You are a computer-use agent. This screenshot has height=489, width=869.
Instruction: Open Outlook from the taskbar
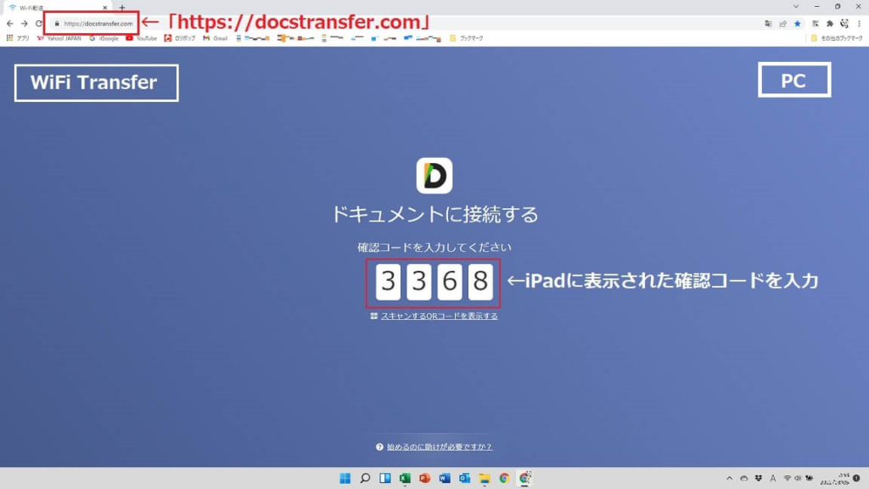pyautogui.click(x=465, y=478)
